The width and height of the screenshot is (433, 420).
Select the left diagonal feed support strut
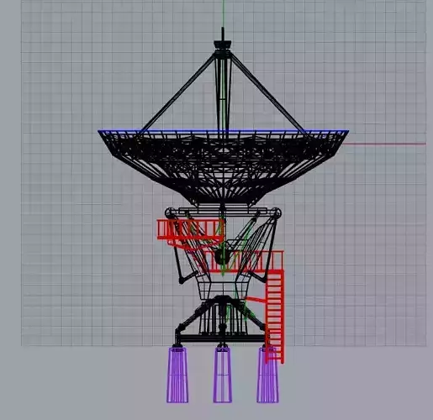pos(178,93)
